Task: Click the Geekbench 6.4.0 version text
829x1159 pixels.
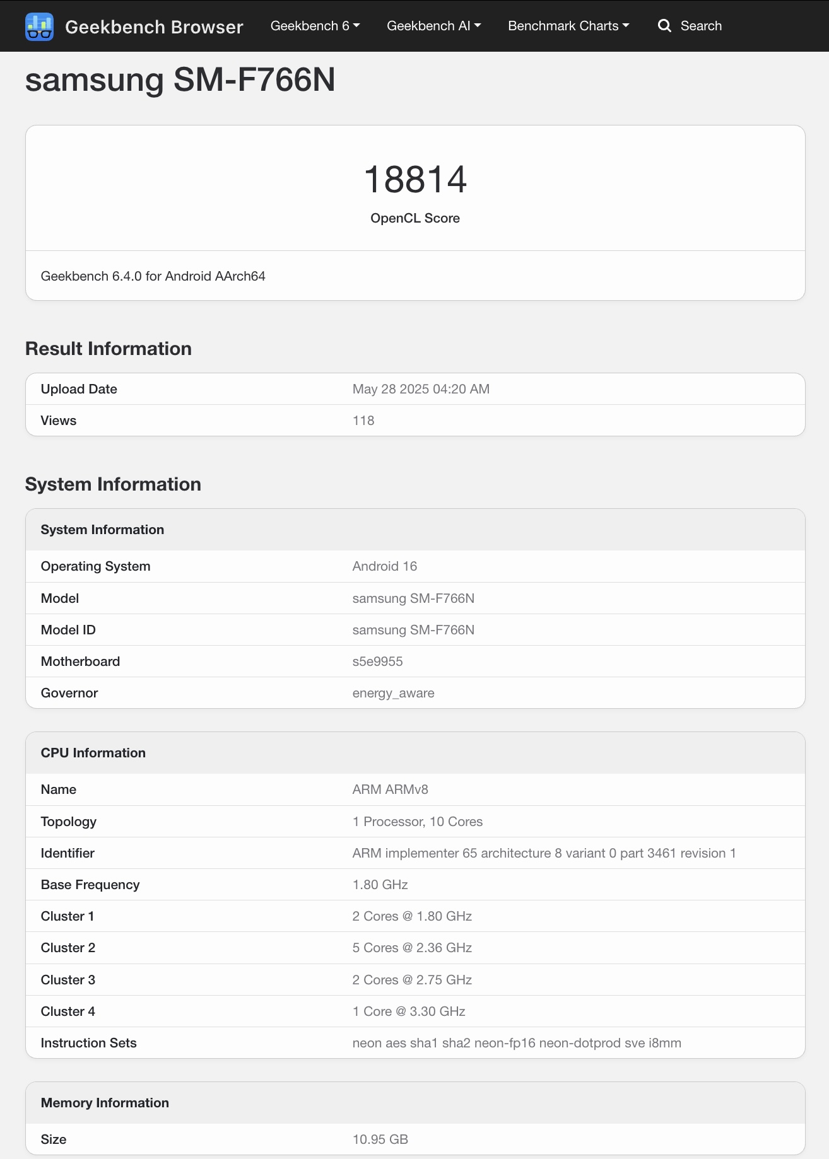Action: [153, 276]
